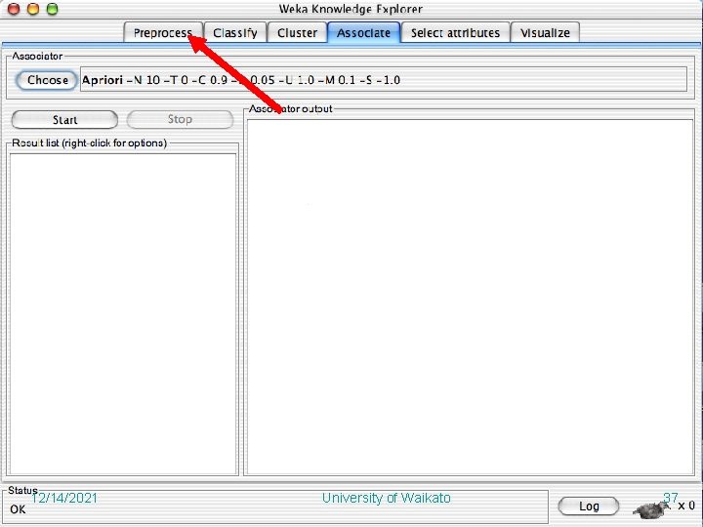Click the OK status message area

[x=18, y=509]
